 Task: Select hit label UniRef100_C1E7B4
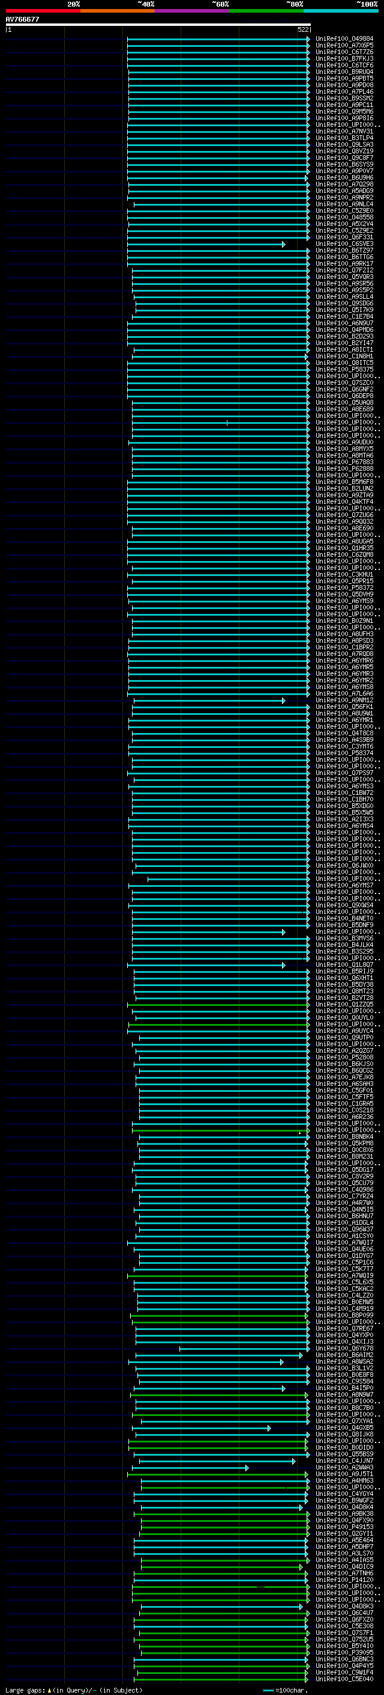344,316
